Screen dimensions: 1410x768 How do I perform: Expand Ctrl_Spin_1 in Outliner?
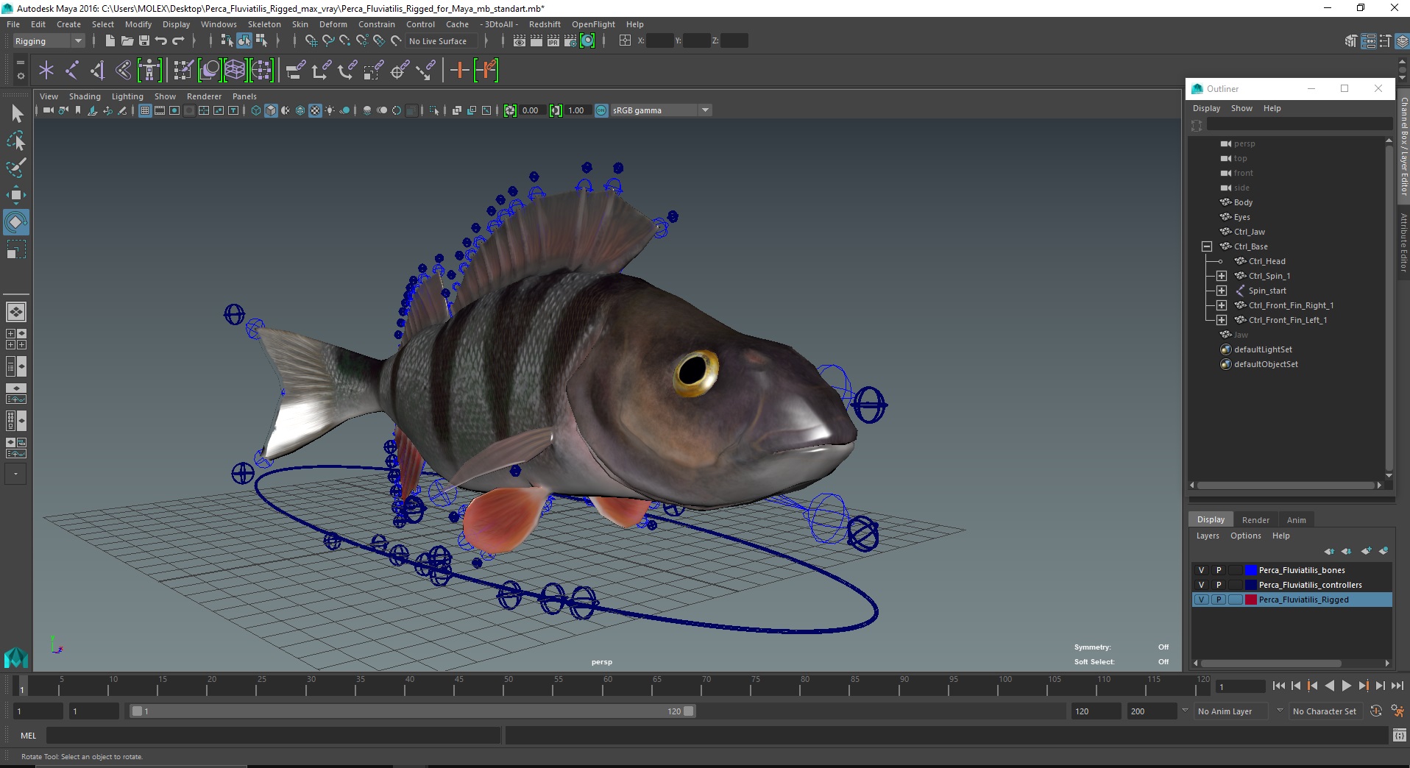tap(1221, 276)
